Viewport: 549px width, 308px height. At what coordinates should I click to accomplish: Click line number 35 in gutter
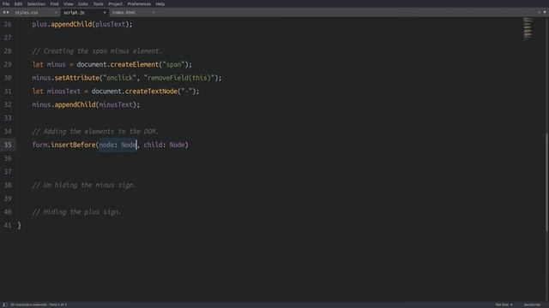[x=8, y=145]
